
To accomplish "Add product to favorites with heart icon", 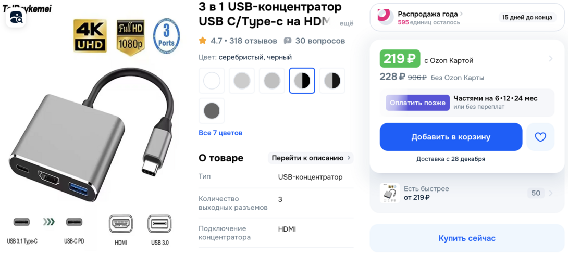I will (540, 137).
